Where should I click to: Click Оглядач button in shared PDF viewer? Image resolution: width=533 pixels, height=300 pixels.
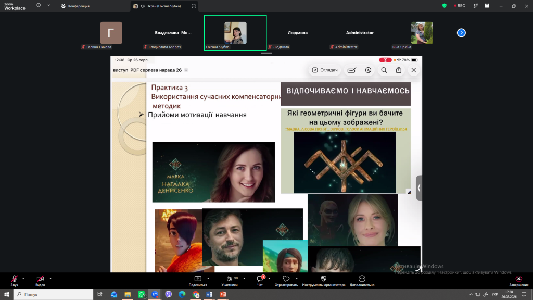(x=325, y=70)
